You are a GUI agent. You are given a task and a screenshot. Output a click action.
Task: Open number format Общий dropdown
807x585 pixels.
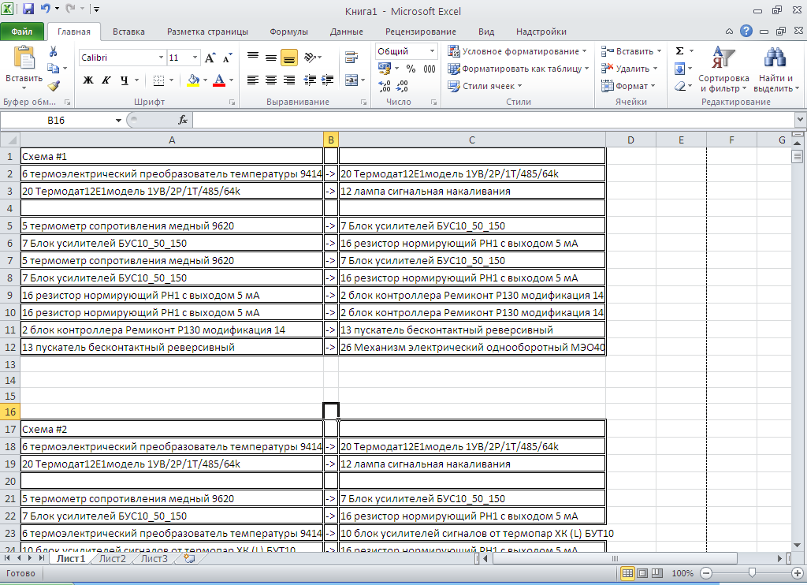pos(433,51)
